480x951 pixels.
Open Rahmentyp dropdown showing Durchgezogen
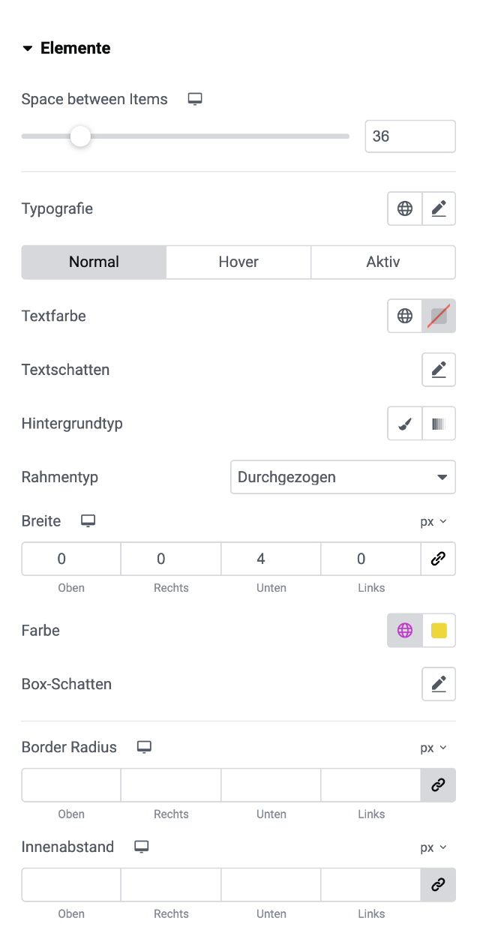click(x=343, y=477)
